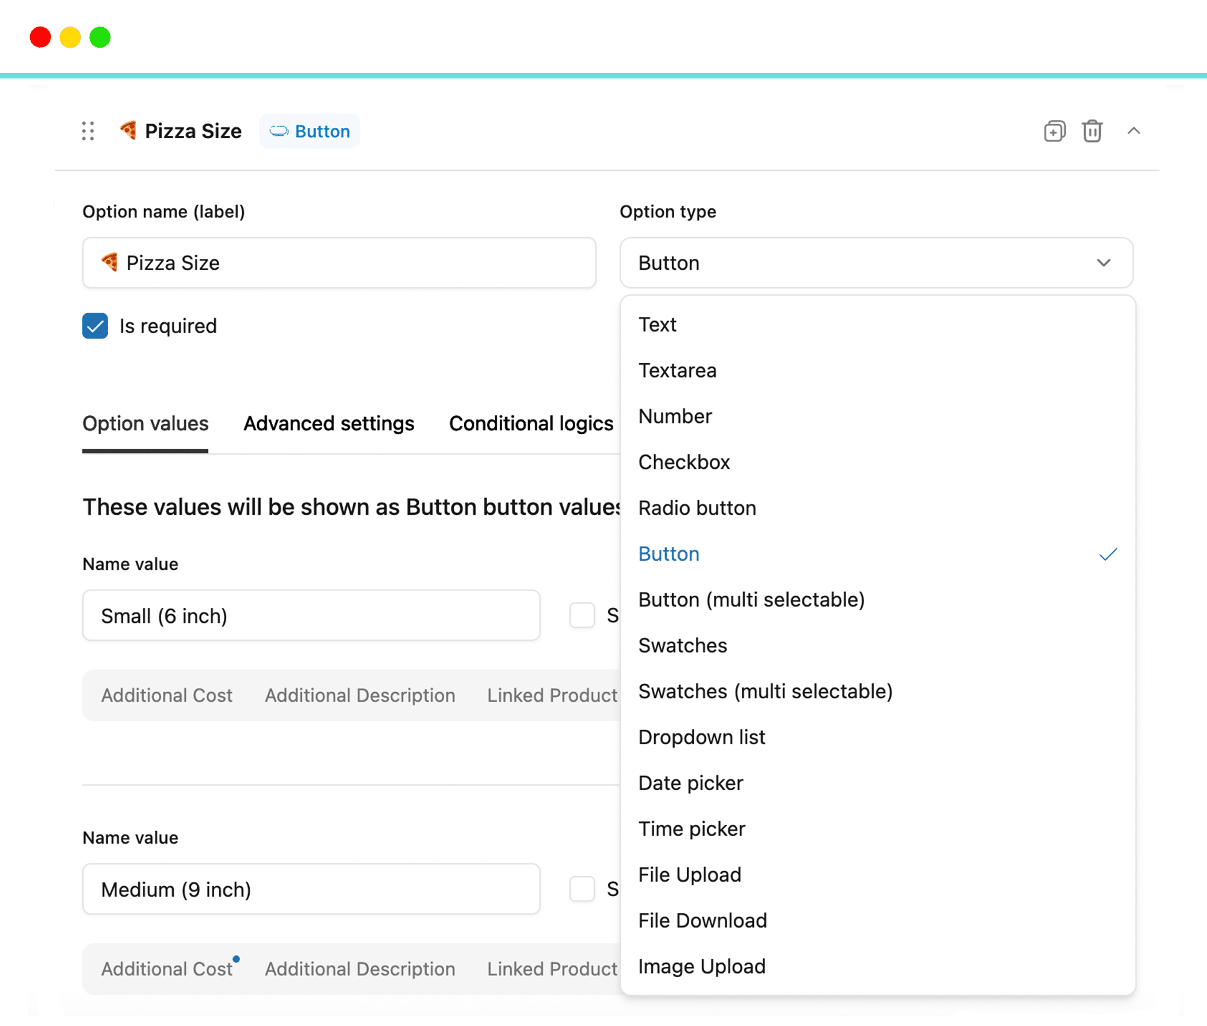Choose Dropdown list from the option types
The width and height of the screenshot is (1207, 1026).
pyautogui.click(x=701, y=737)
